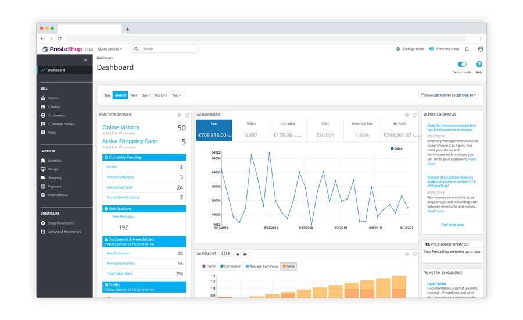Open Essential inventory management news article

[452, 127]
